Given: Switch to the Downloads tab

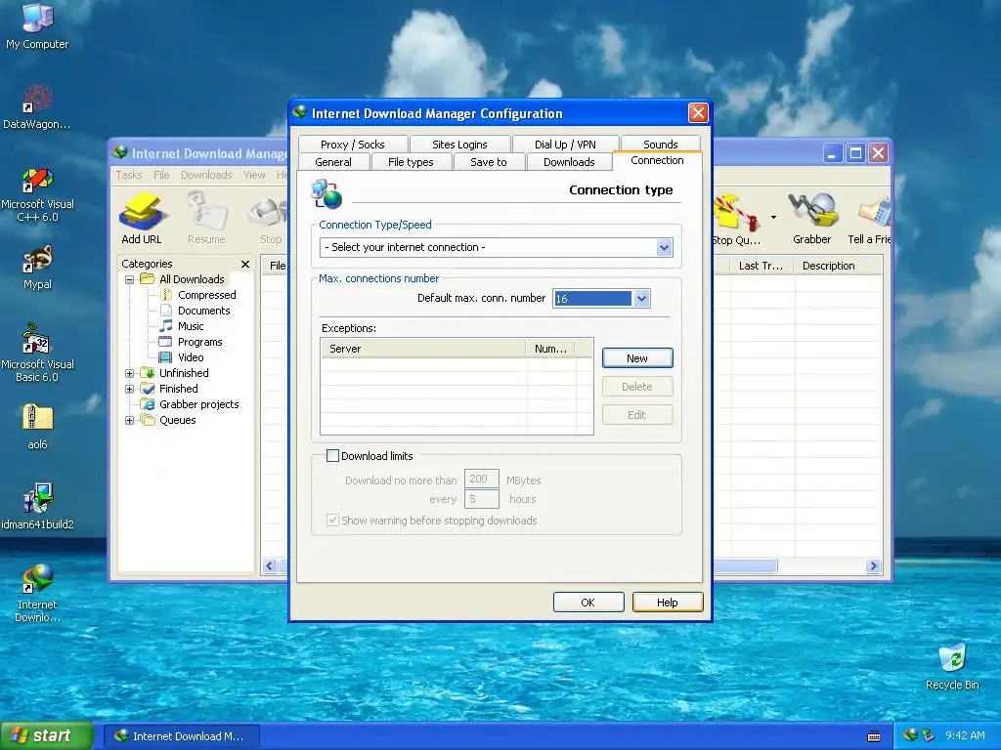Looking at the screenshot, I should (x=569, y=162).
